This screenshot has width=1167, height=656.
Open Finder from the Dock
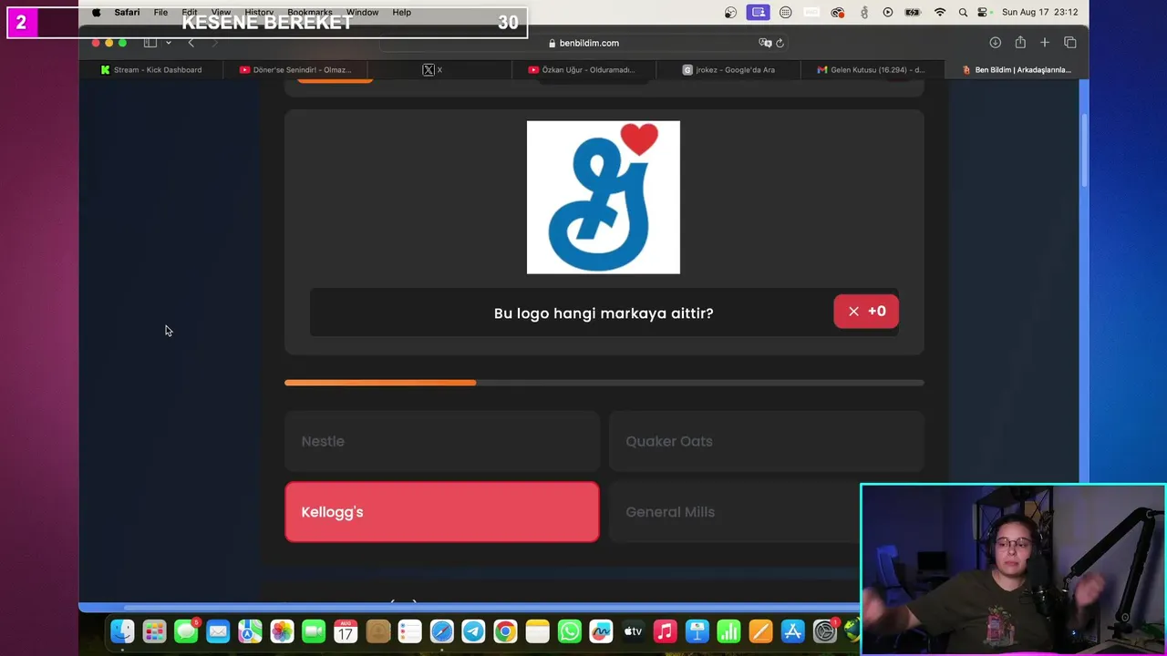[x=122, y=631]
